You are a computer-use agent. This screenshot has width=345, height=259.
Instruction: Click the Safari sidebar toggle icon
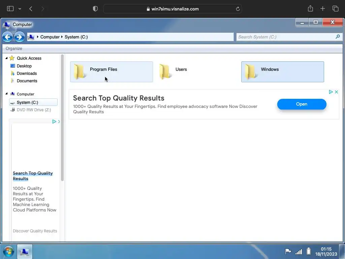click(10, 8)
